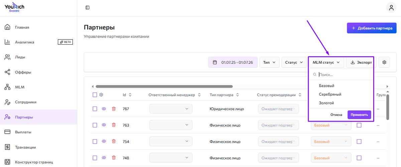Click the horizontal scroll right arrow
Screen dimensions: 401x167
(387, 86)
